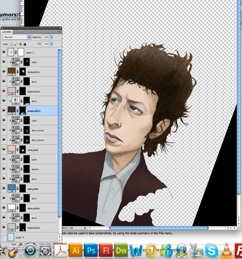
Task: Open the globe download icon in the dock
Action: 182,251
